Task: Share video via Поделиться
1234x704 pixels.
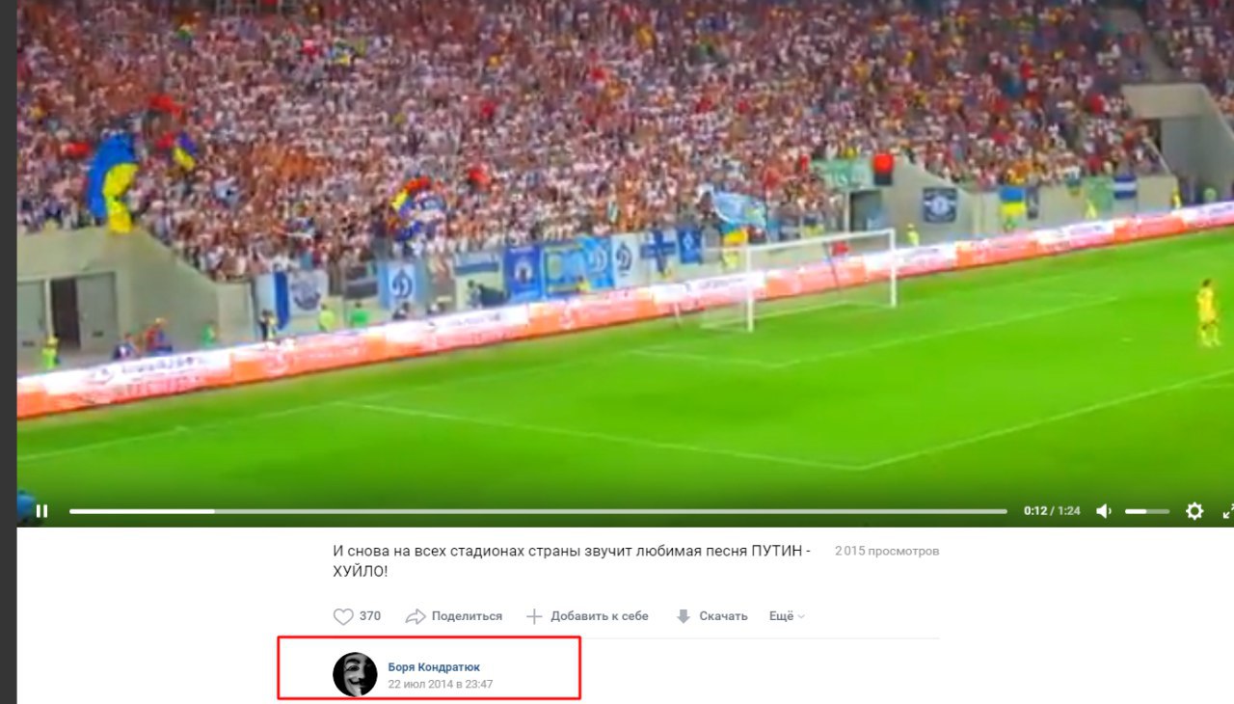Action: 467,616
